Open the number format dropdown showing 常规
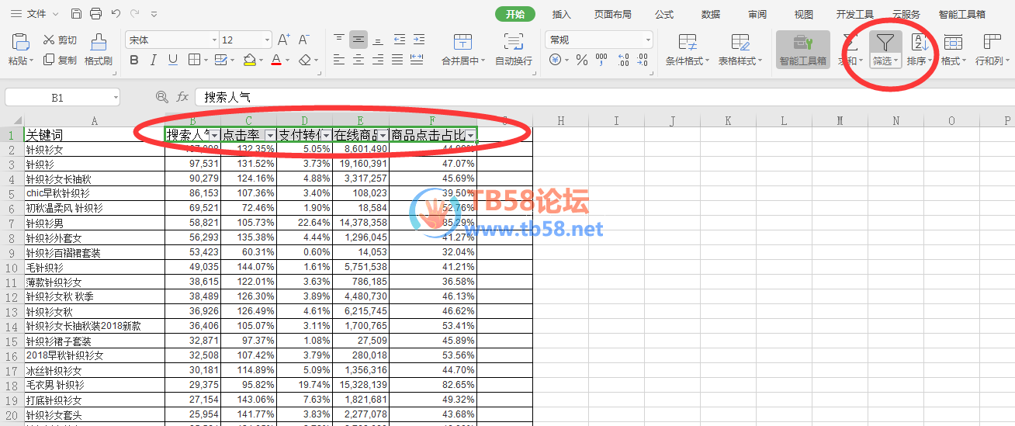1015x426 pixels. 648,40
